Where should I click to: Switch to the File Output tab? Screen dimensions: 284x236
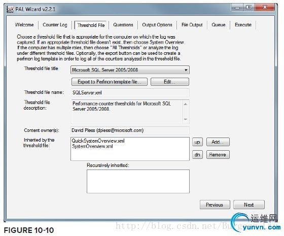pyautogui.click(x=192, y=25)
